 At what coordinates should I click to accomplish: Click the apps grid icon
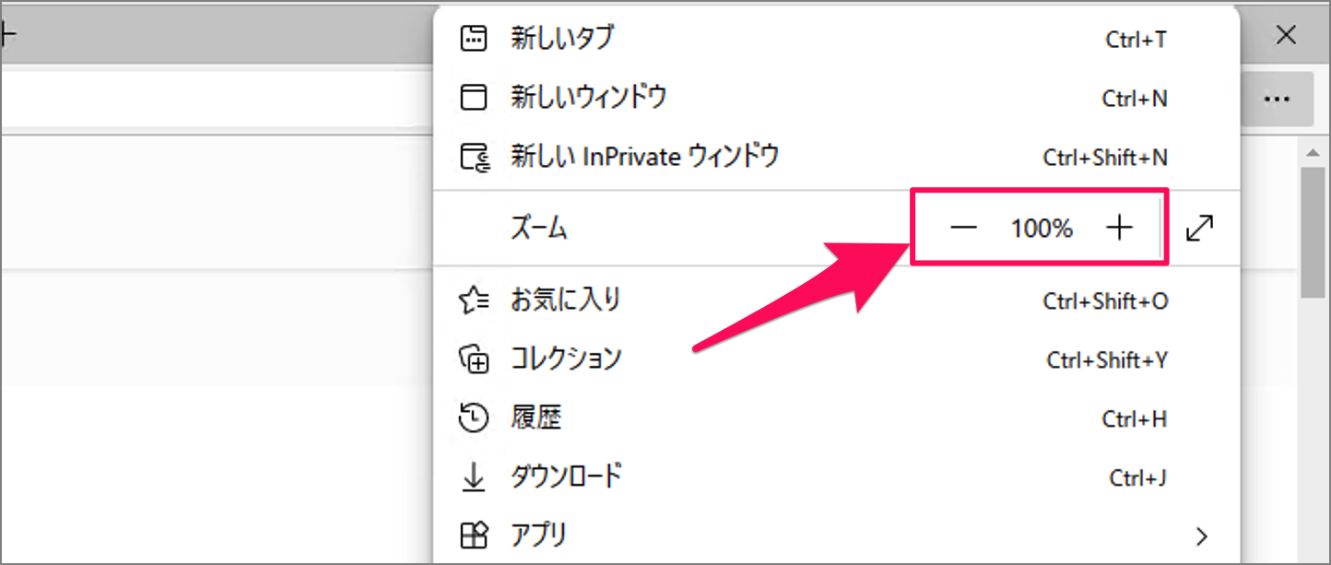click(x=473, y=536)
